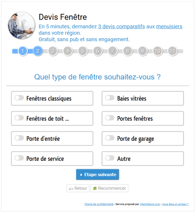This screenshot has height=213, width=196.
Task: Open the 3 devis comparatifs link
Action: click(121, 27)
